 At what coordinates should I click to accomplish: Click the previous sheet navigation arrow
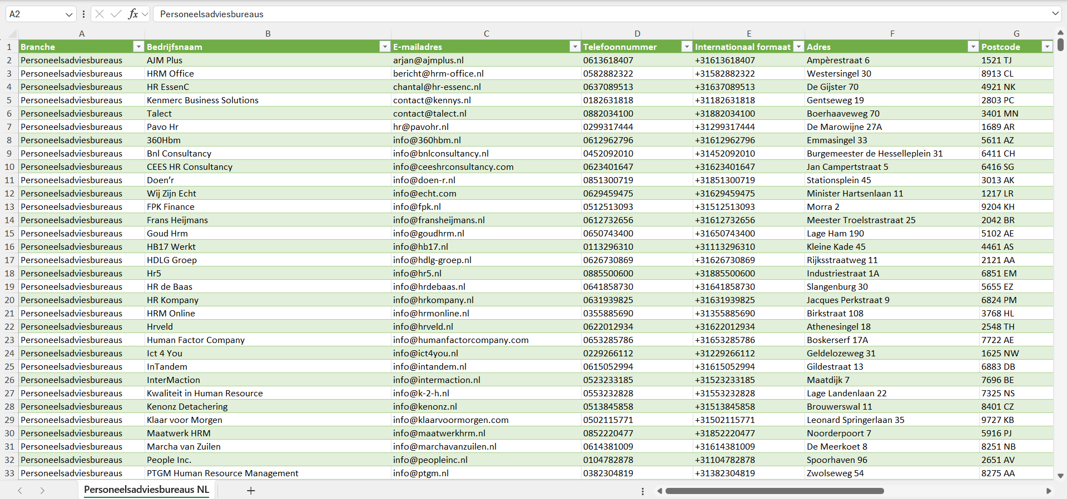(20, 491)
